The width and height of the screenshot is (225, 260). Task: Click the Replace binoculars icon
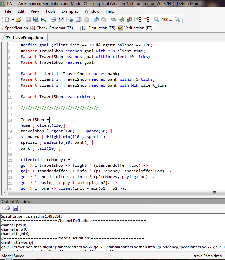tap(129, 20)
